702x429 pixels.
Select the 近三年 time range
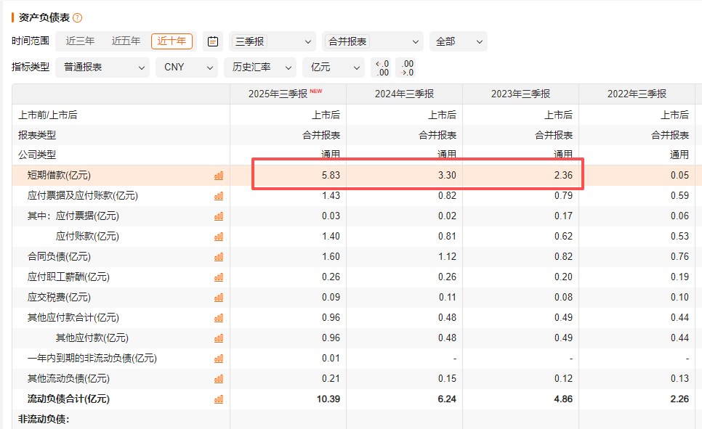click(x=81, y=41)
